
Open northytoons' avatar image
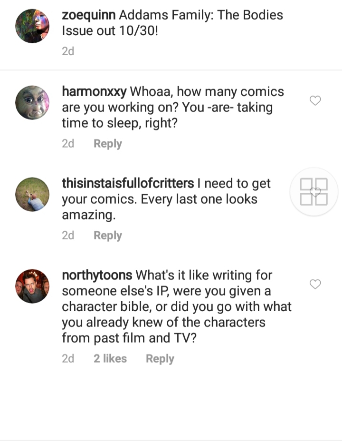[32, 286]
